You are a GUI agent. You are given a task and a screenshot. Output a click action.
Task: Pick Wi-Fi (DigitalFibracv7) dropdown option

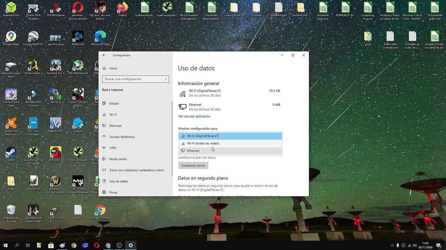[x=230, y=136]
